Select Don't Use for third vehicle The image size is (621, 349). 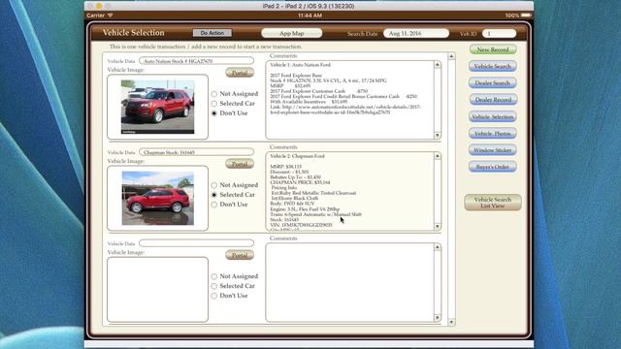[214, 296]
